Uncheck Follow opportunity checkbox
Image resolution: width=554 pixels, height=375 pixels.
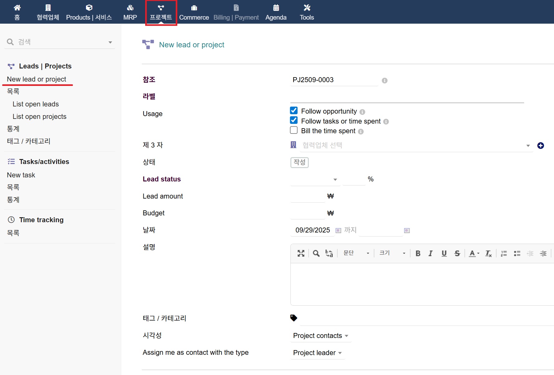coord(294,111)
